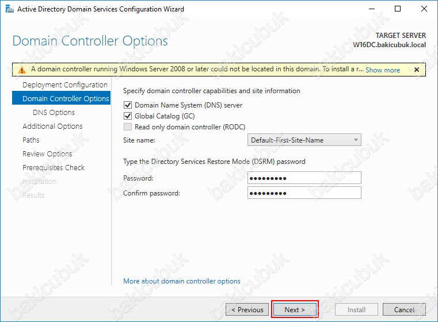438x322 pixels.
Task: Dismiss the warning banner with the X
Action: tap(417, 70)
